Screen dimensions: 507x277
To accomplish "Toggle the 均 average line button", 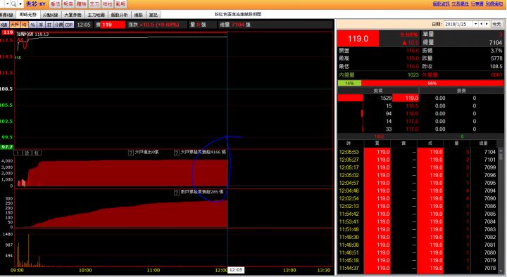I will (x=24, y=25).
